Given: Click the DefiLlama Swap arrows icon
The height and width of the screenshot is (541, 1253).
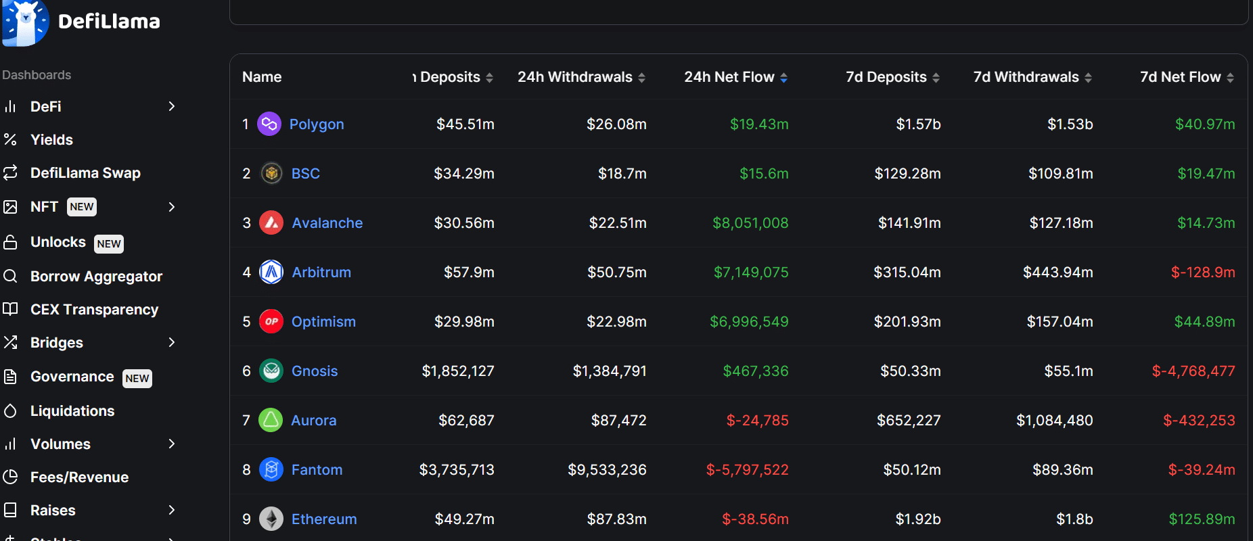Looking at the screenshot, I should [10, 172].
